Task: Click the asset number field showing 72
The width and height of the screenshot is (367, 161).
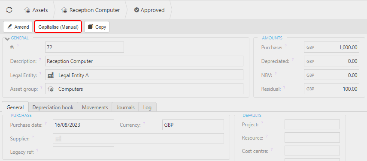Action: point(85,48)
